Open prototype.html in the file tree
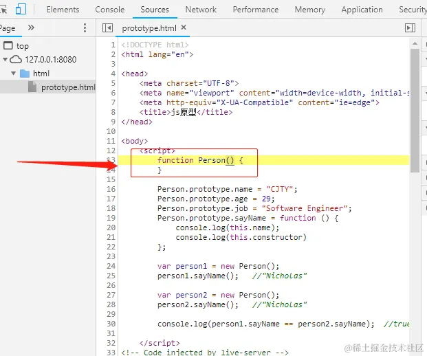Viewport: 427px width, 356px height. coord(68,87)
